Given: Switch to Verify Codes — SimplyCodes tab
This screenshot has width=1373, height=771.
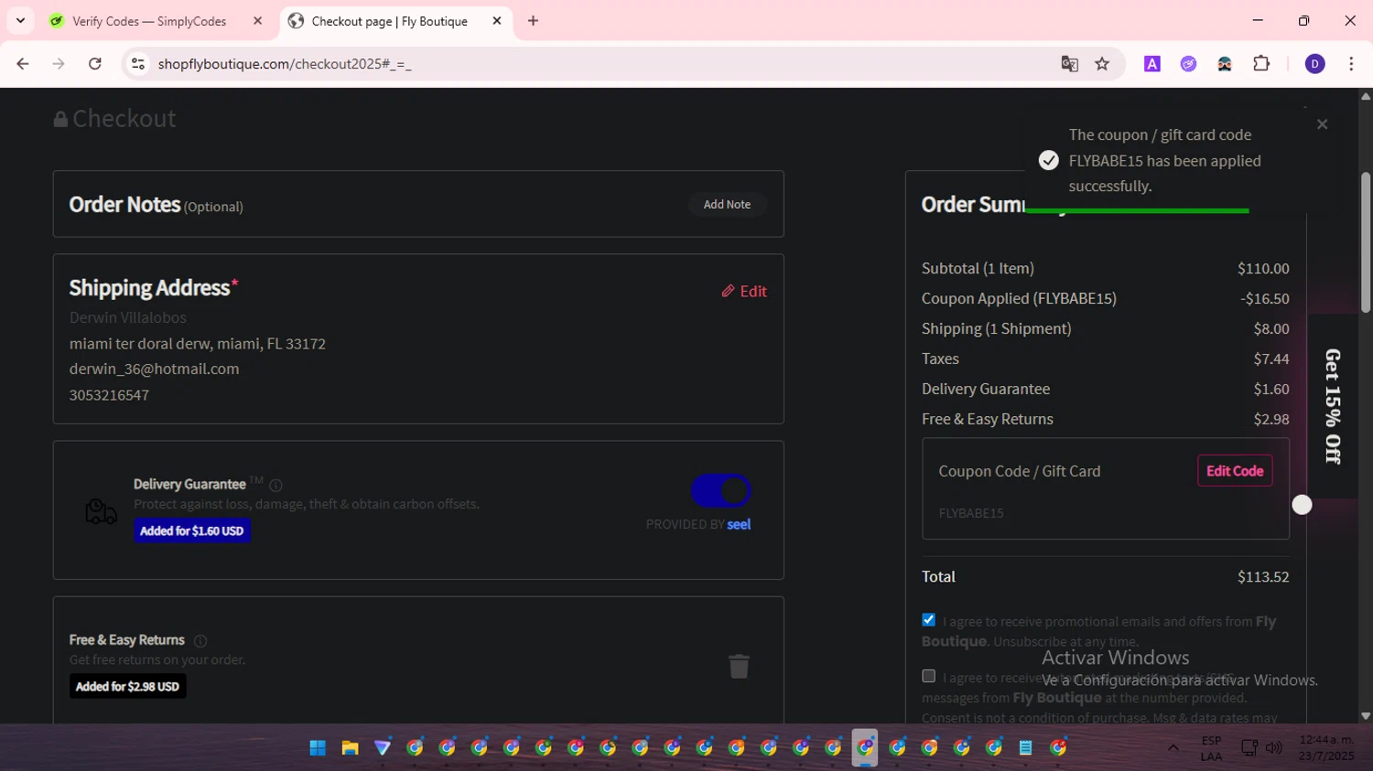Looking at the screenshot, I should pos(149,21).
